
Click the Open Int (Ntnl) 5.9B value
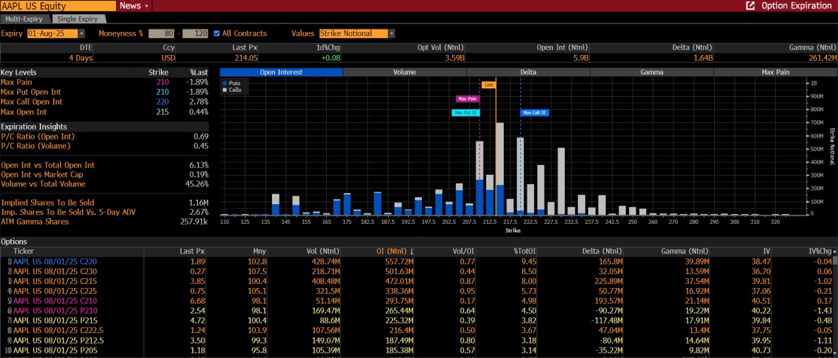(581, 58)
